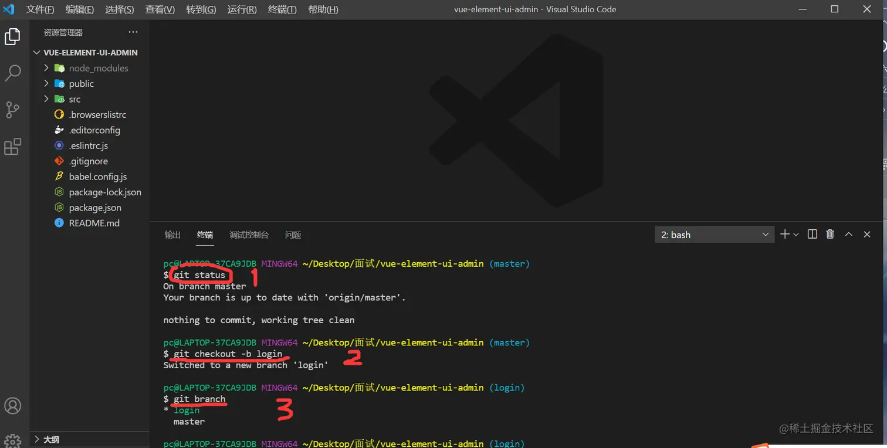The height and width of the screenshot is (448, 887).
Task: Open the 帮助(H) menu
Action: pyautogui.click(x=323, y=9)
